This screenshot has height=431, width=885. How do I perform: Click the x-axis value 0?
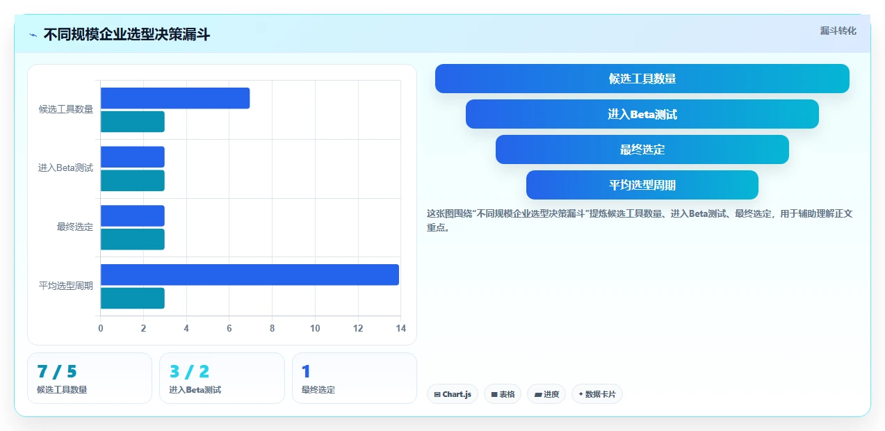101,328
